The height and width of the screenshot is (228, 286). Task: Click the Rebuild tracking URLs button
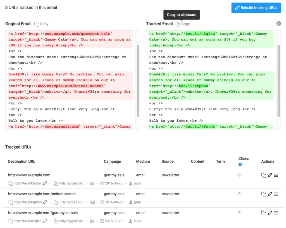pyautogui.click(x=256, y=8)
